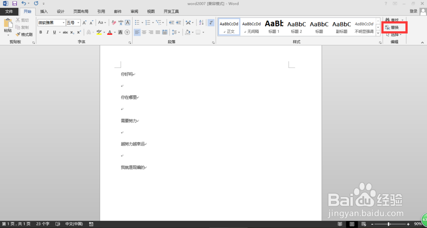Switch to the Page Layout (页面布局) tab
Image resolution: width=427 pixels, height=228 pixels.
tap(81, 12)
